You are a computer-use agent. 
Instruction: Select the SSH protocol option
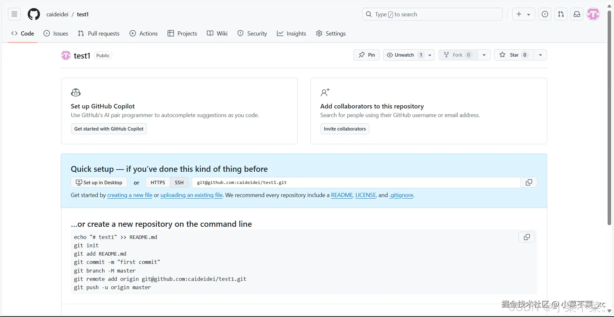[x=179, y=182]
